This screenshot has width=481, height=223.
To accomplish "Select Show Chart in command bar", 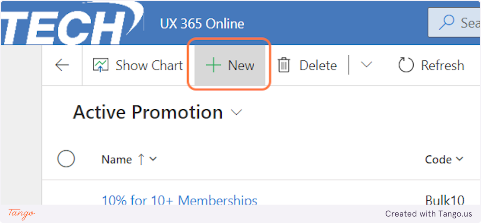I will coord(149,65).
